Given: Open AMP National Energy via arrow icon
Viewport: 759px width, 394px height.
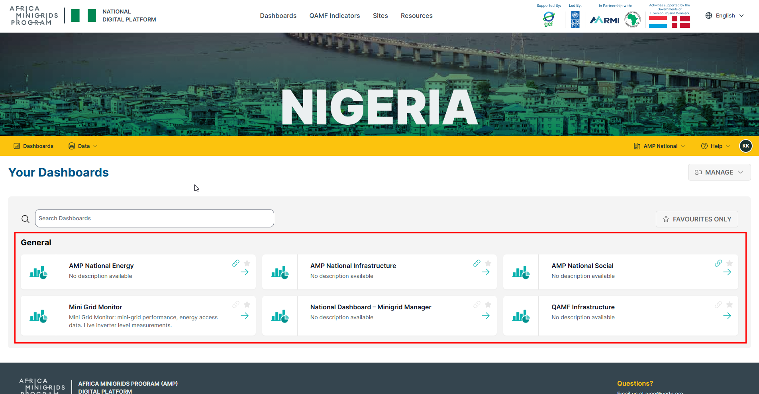Looking at the screenshot, I should tap(245, 272).
